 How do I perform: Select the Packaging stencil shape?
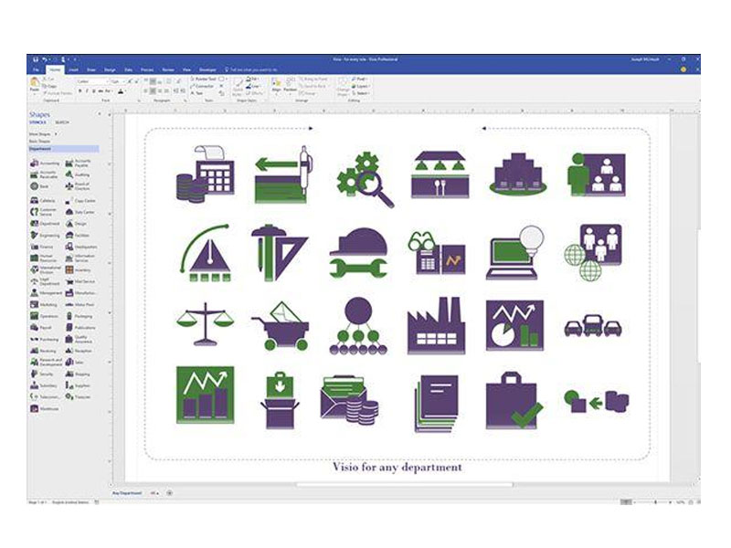[x=79, y=316]
